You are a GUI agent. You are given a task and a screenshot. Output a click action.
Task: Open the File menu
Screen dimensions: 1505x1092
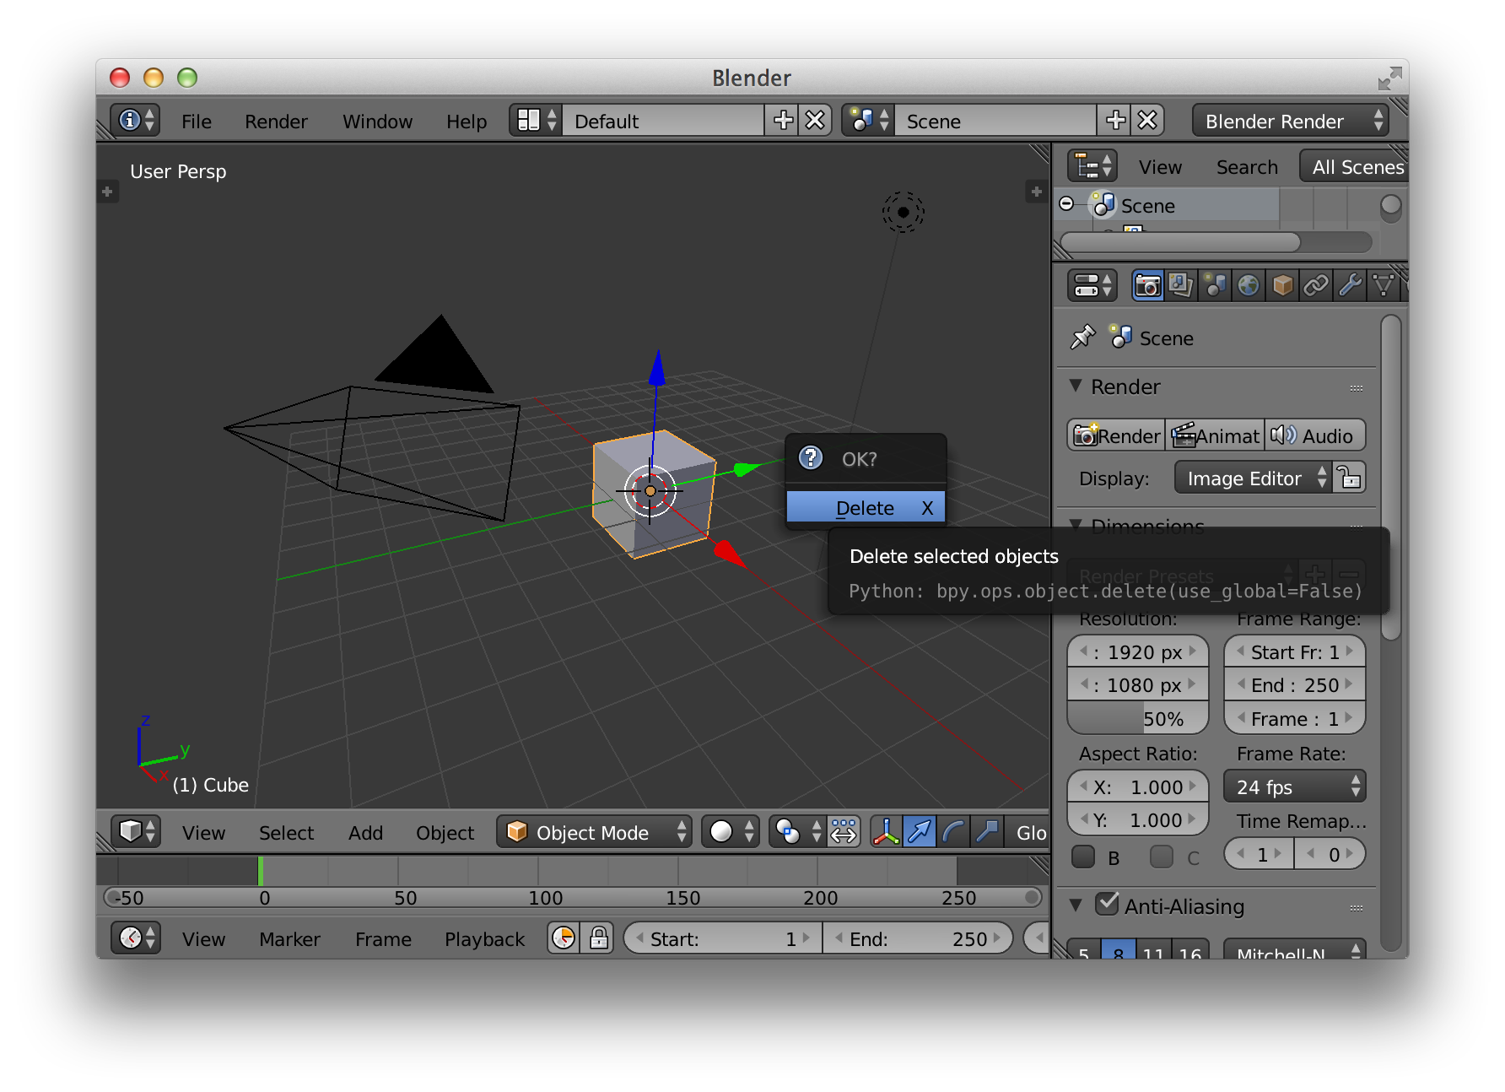click(x=197, y=122)
